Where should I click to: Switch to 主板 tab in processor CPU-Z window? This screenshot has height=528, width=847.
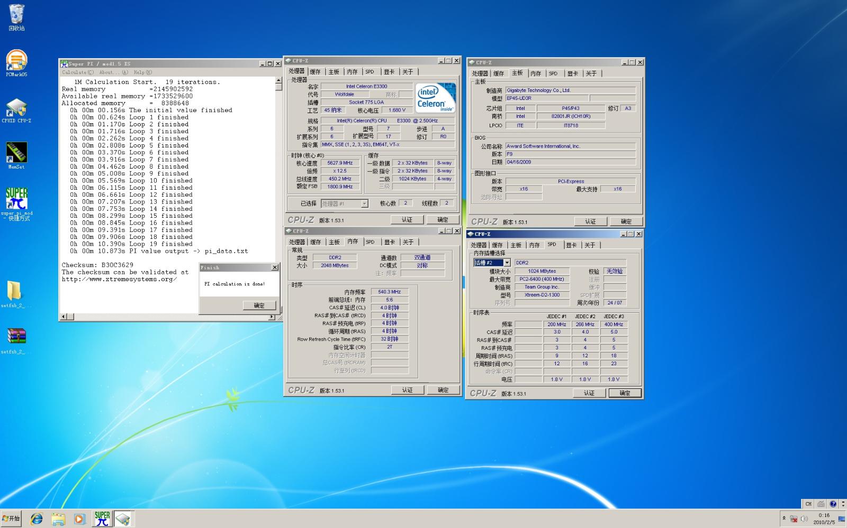(x=334, y=72)
